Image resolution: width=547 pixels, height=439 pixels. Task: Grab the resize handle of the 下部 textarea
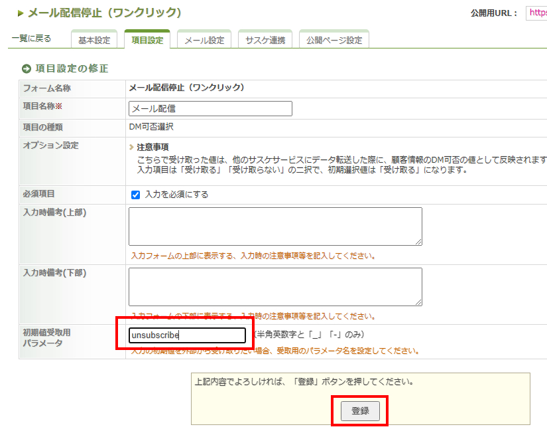418,302
